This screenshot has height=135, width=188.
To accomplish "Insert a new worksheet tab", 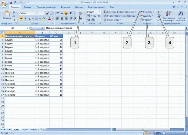I will pyautogui.click(x=42, y=130).
